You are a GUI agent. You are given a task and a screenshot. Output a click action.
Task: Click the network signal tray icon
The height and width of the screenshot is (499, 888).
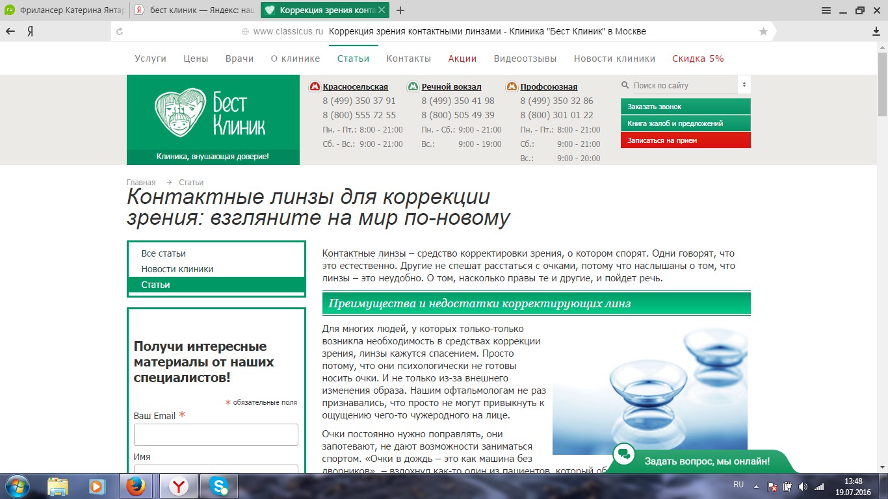[819, 486]
